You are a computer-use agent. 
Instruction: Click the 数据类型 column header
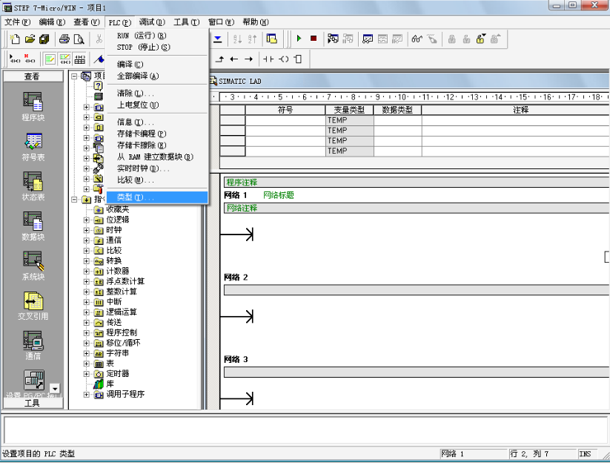click(x=397, y=110)
